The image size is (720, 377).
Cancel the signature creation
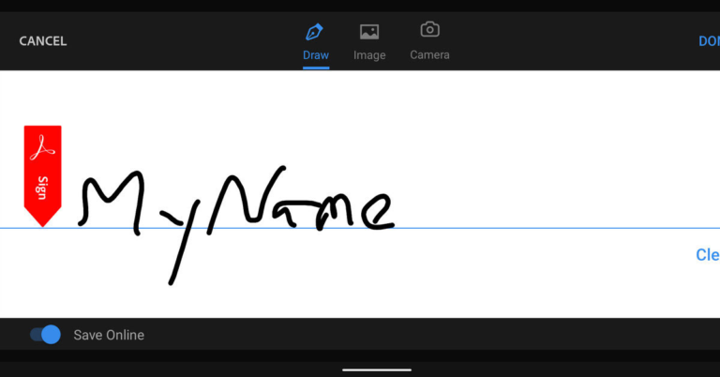coord(43,41)
